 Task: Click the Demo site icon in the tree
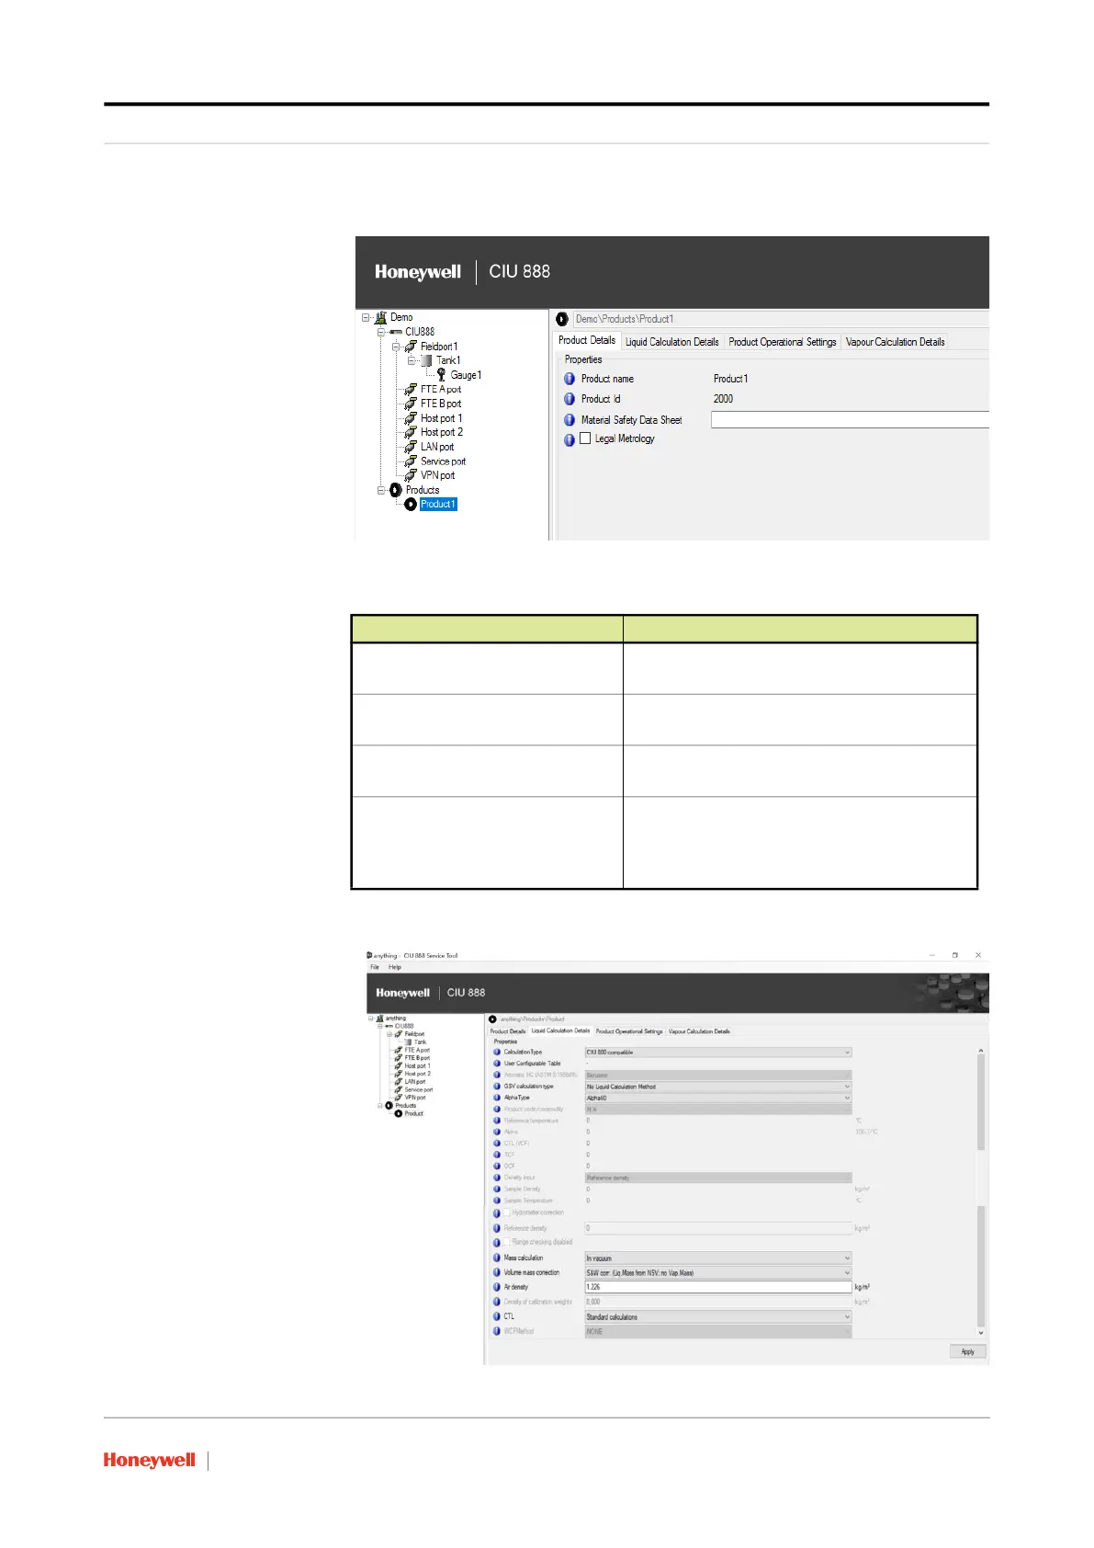tap(380, 317)
